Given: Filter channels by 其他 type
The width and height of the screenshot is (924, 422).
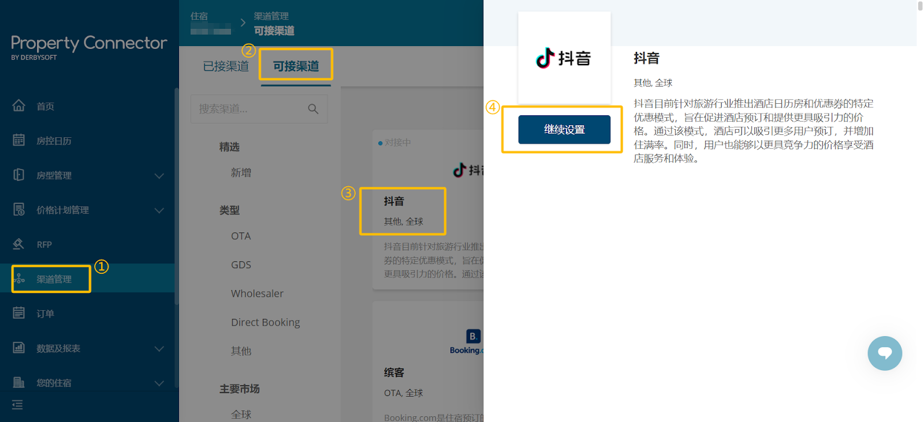Looking at the screenshot, I should coord(241,351).
